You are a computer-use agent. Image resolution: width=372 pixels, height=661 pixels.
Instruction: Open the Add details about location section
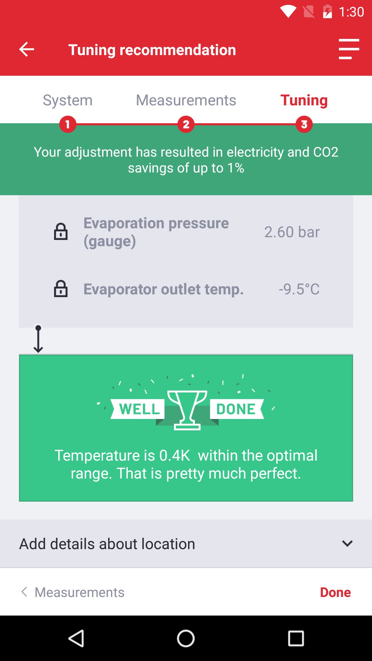pyautogui.click(x=186, y=544)
